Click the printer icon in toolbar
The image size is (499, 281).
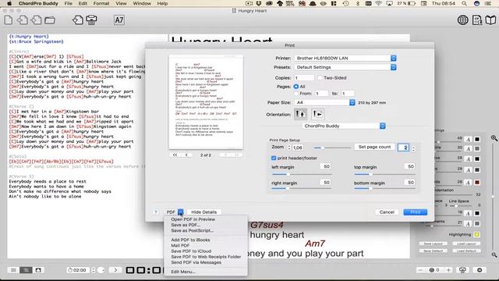(x=92, y=20)
